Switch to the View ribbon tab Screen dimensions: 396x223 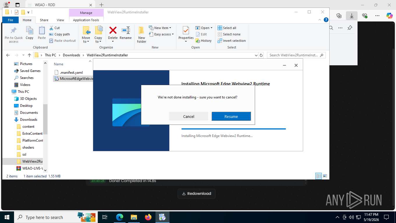coord(60,20)
